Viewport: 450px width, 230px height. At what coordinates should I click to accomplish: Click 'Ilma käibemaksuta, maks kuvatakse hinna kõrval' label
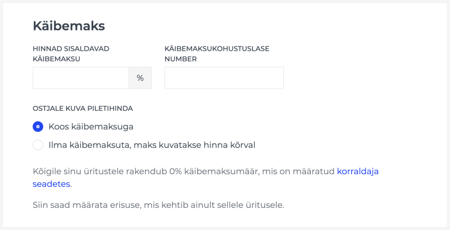(x=152, y=145)
